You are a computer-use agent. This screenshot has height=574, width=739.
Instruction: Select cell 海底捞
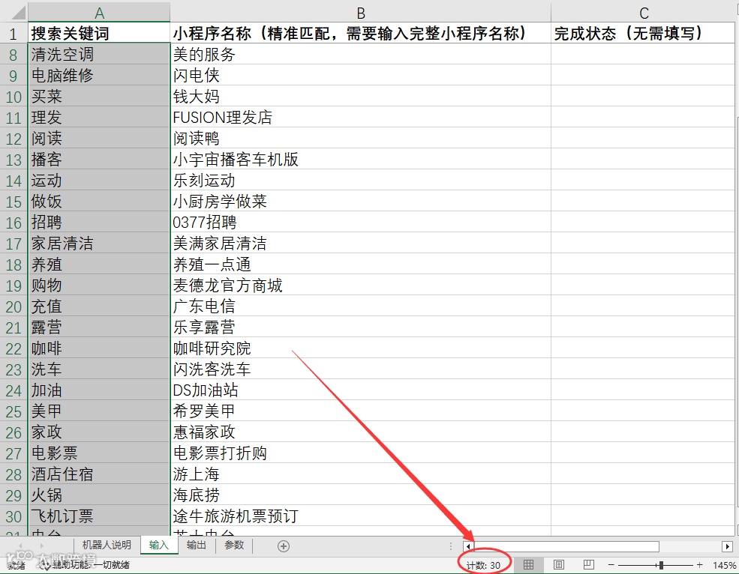361,495
